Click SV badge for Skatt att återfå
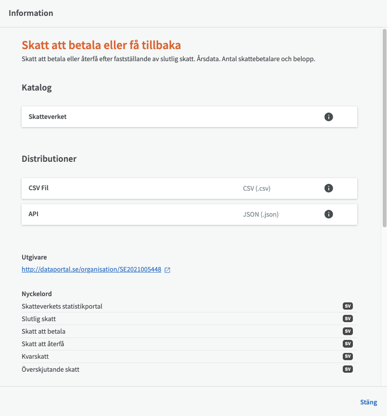This screenshot has height=416, width=387. [348, 344]
